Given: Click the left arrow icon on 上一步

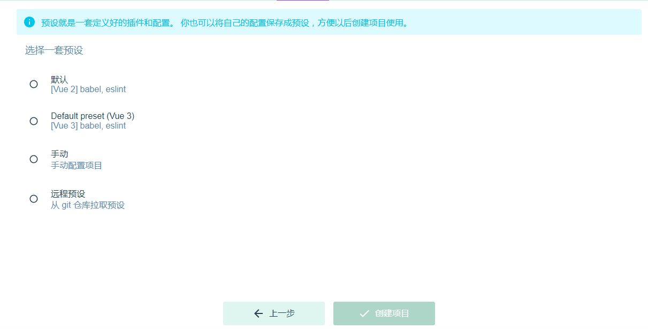Looking at the screenshot, I should pos(258,313).
